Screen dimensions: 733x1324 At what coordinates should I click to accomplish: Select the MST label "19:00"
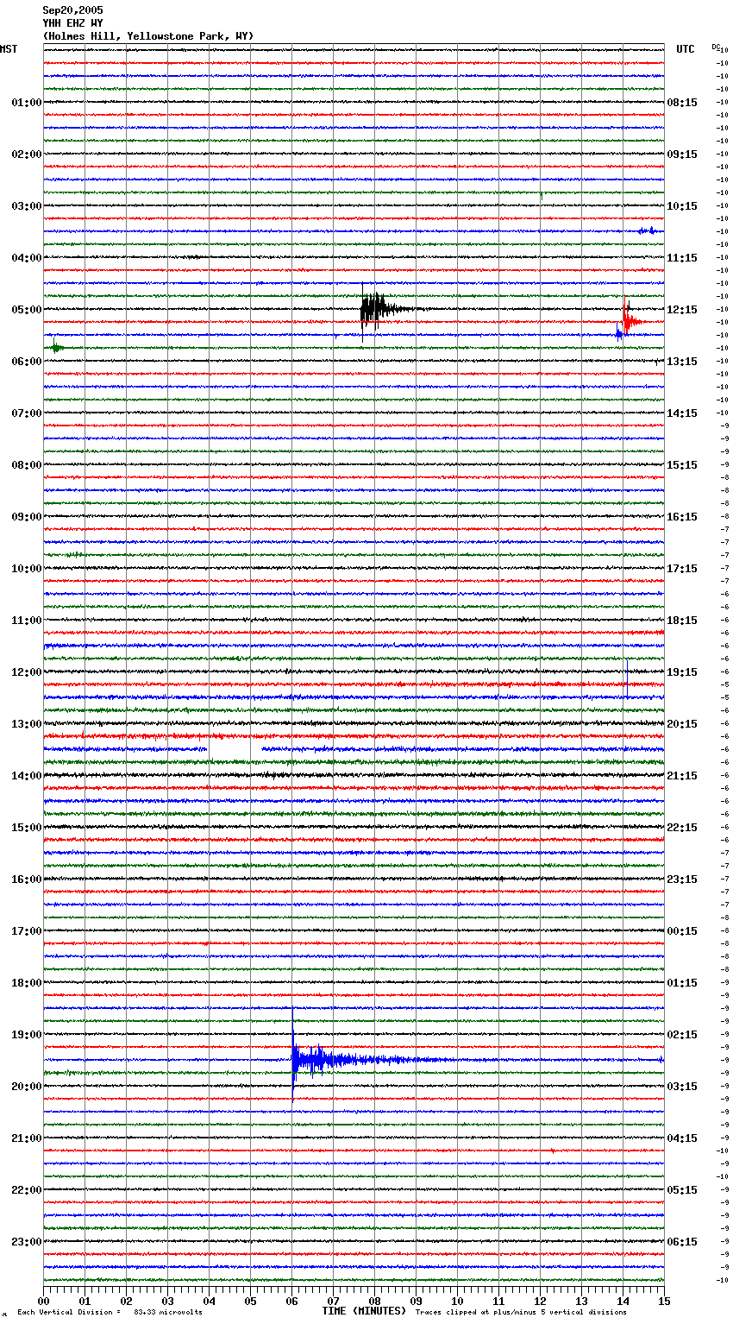click(27, 1035)
